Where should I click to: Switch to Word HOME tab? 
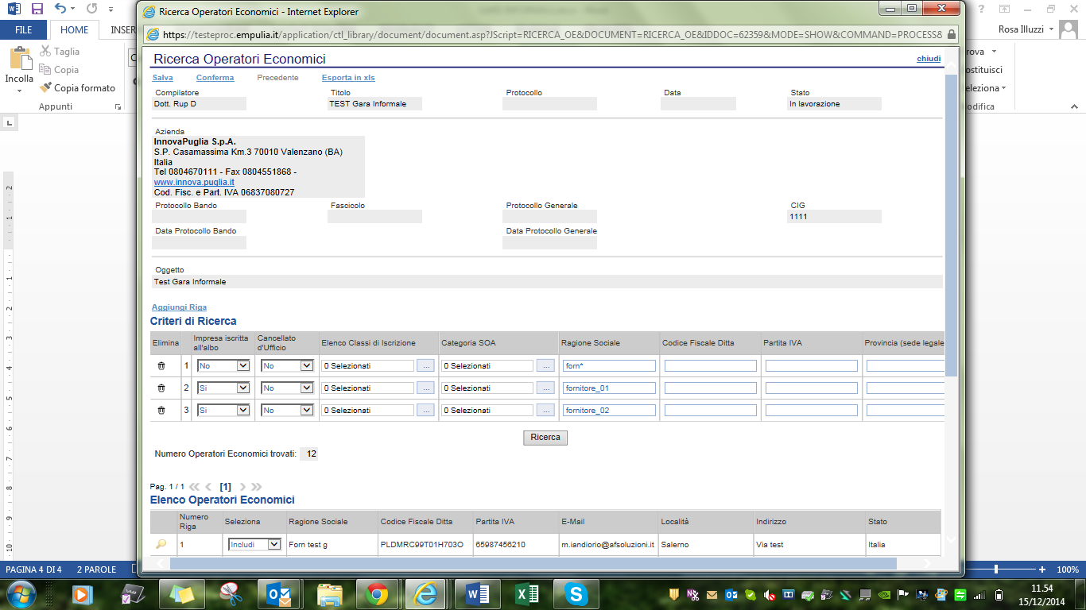click(75, 30)
